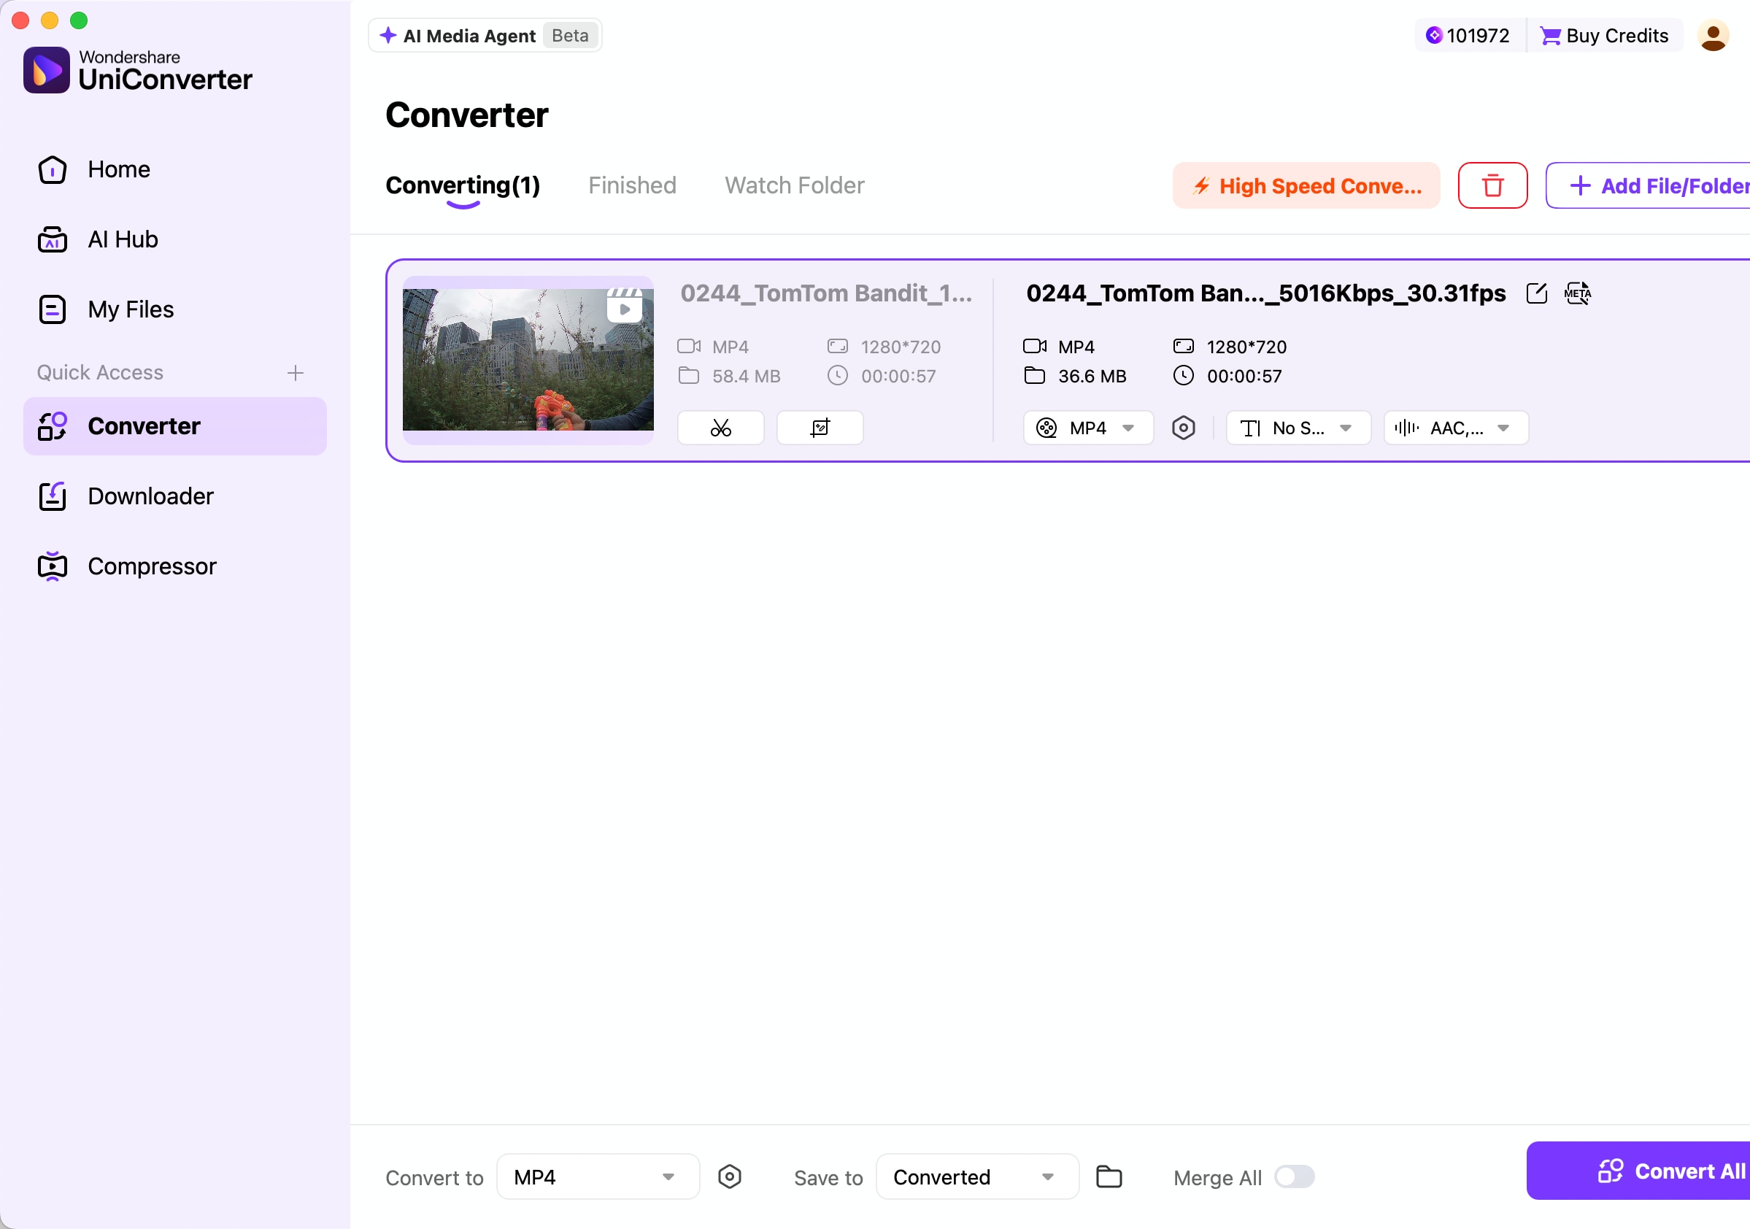Click the output size 36.6 MB
The width and height of the screenshot is (1750, 1229).
click(1092, 376)
